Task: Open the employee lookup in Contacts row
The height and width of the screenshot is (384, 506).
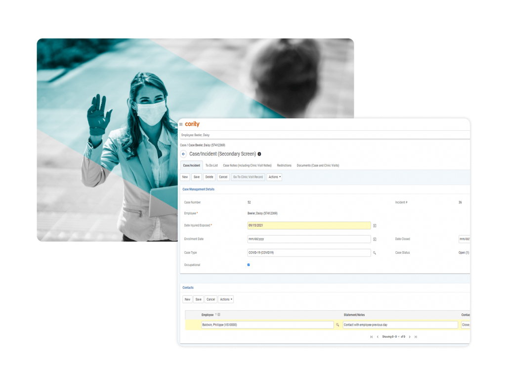Action: pyautogui.click(x=338, y=324)
